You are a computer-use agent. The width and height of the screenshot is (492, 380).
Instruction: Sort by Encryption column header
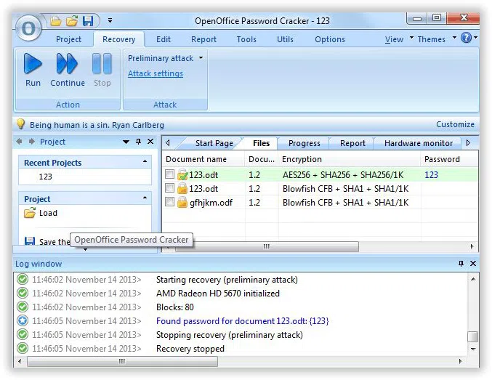(350, 159)
